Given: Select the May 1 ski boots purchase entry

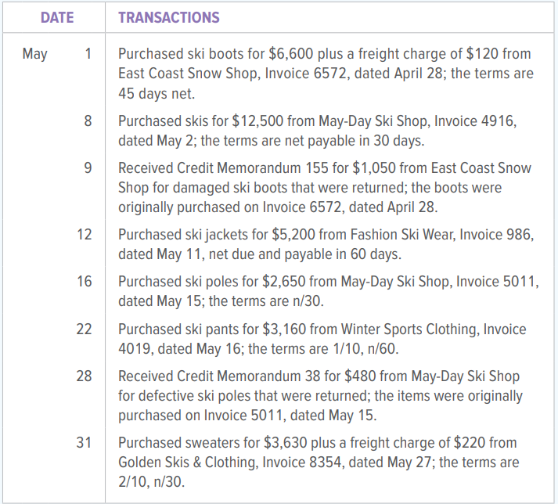Looking at the screenshot, I should pos(326,74).
